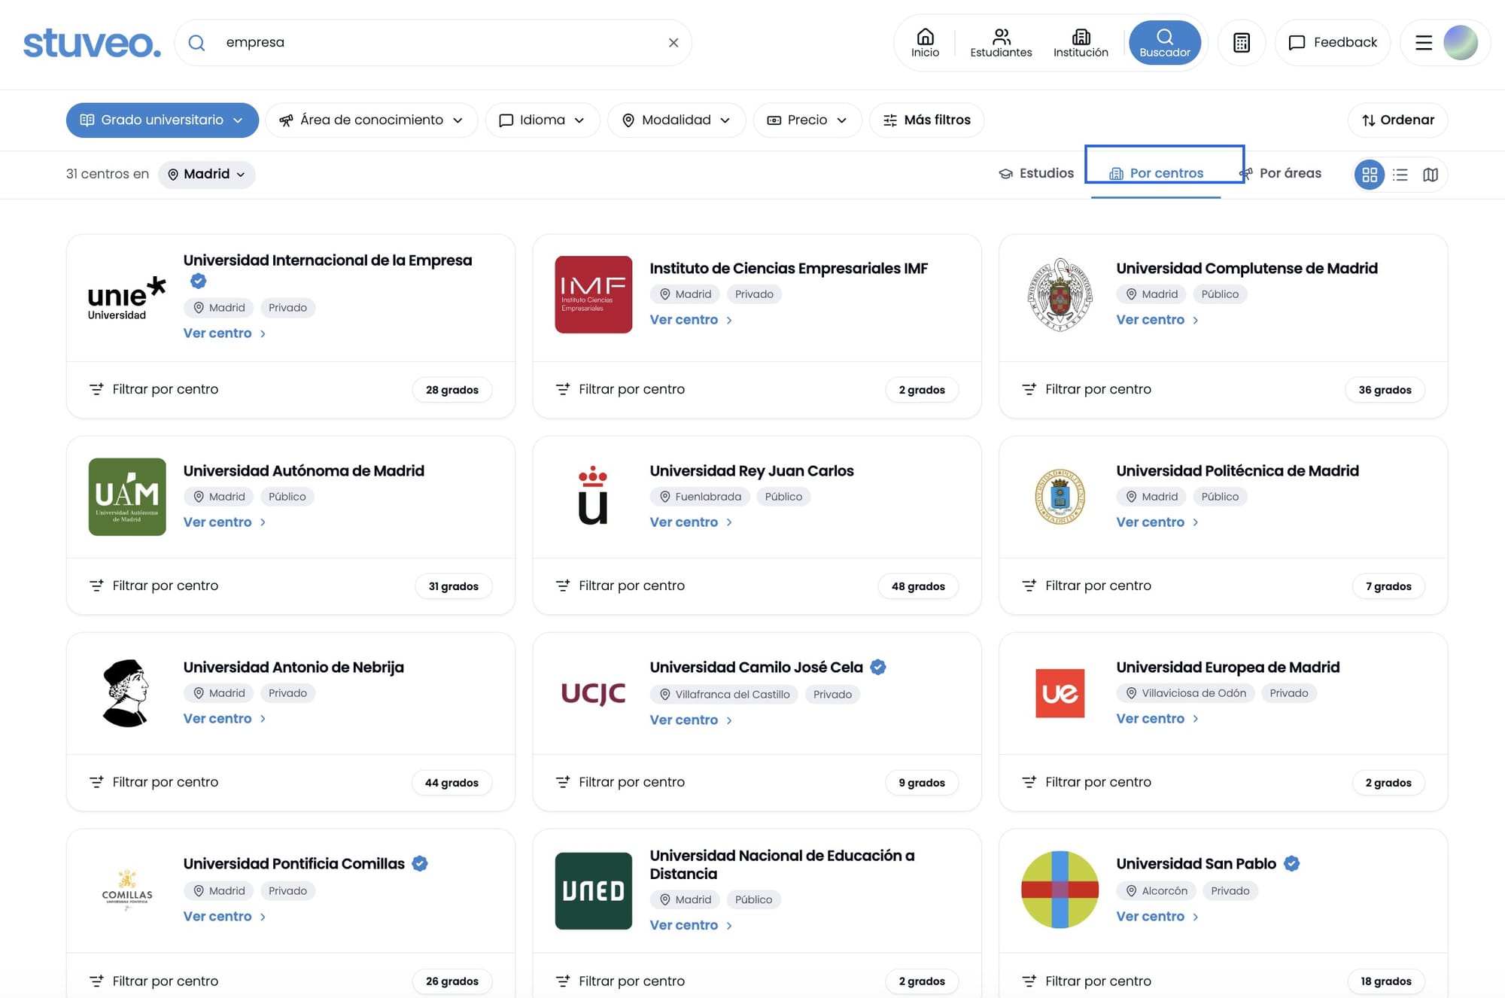Switch to the Estudios tab
Image resolution: width=1505 pixels, height=998 pixels.
coord(1036,174)
